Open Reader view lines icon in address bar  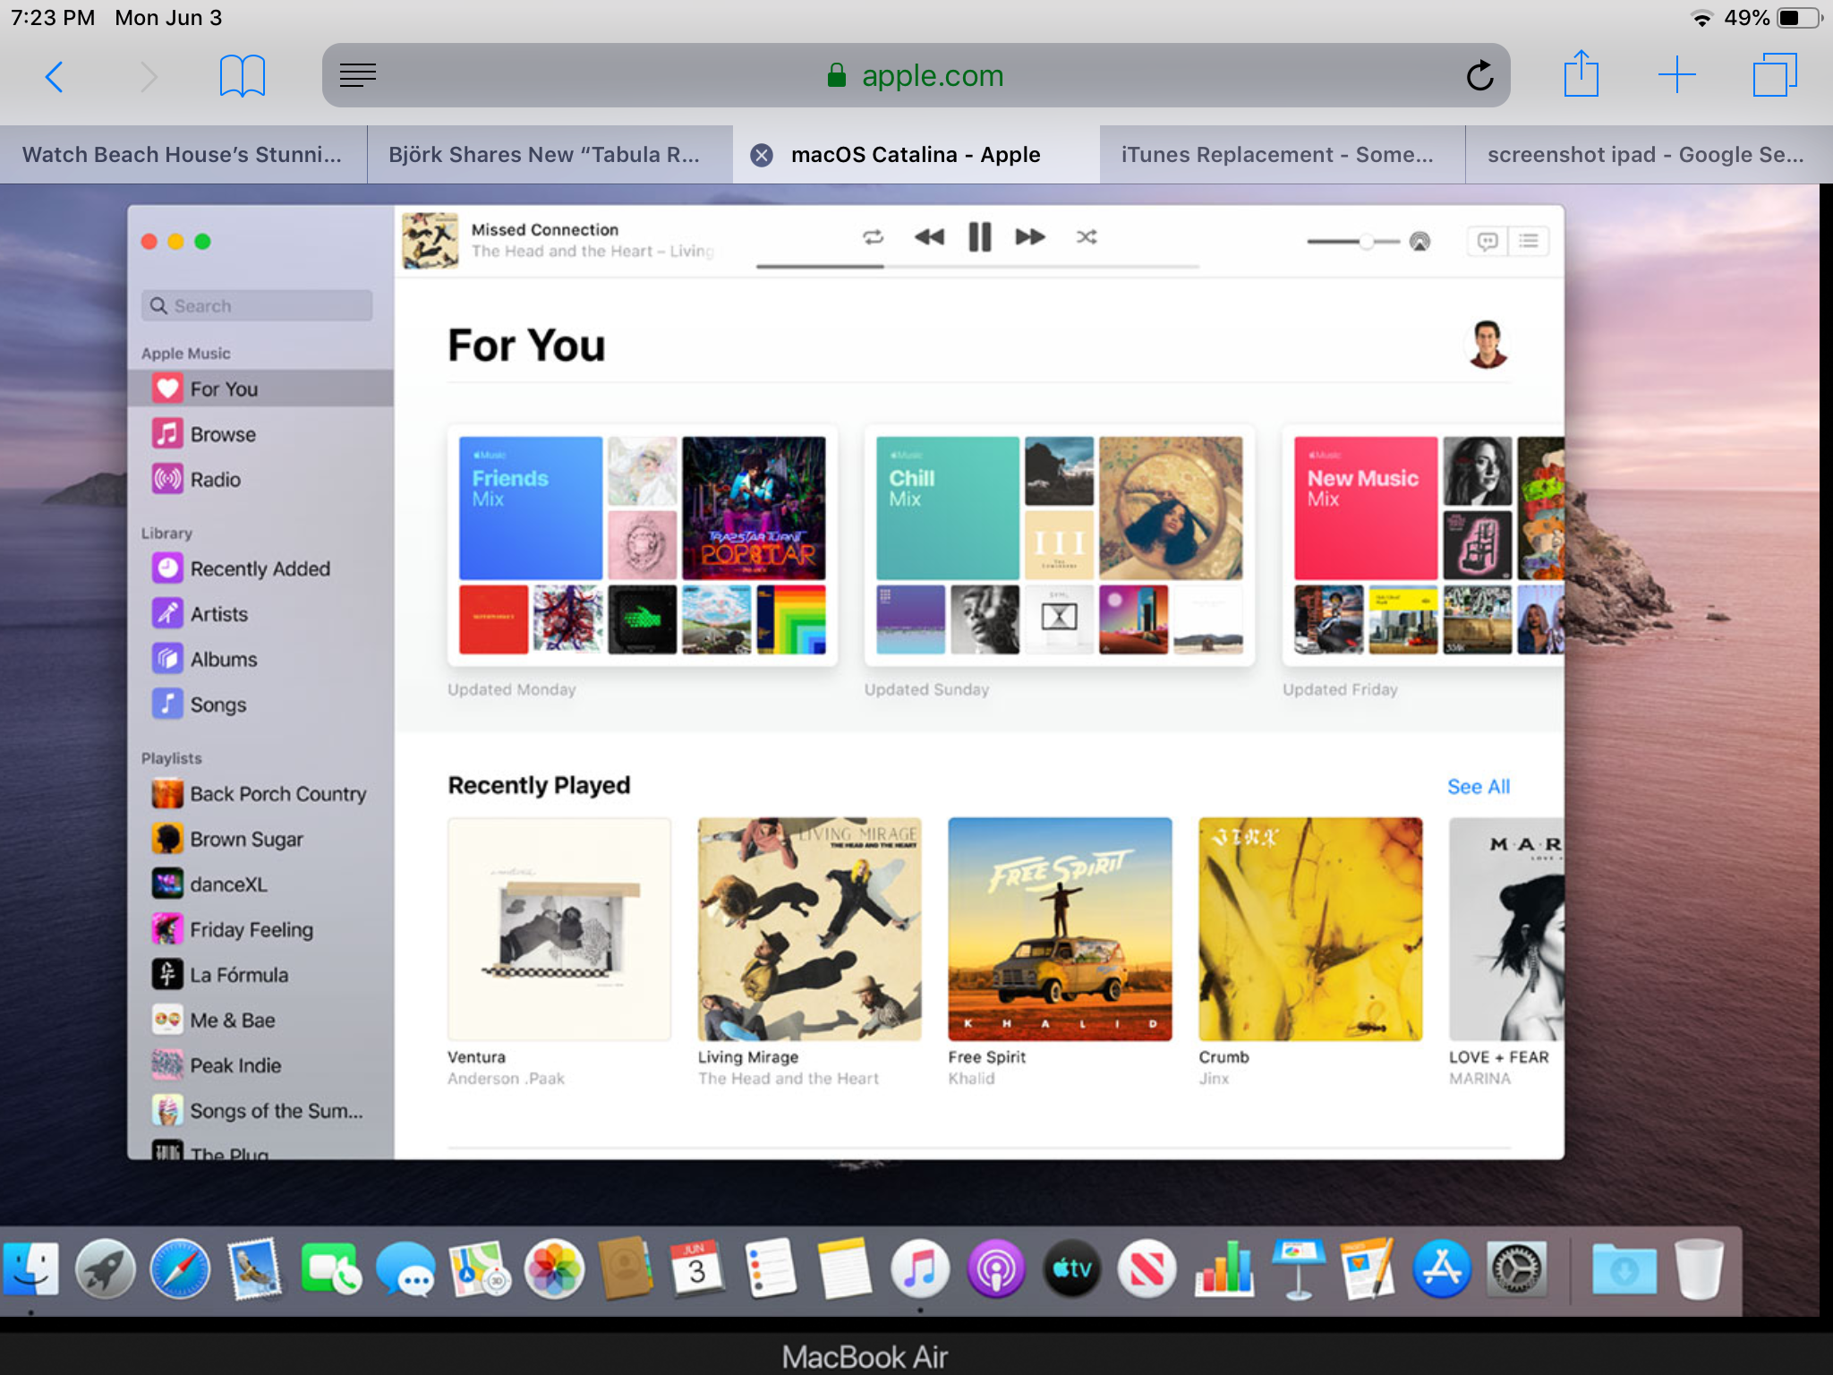(x=358, y=76)
